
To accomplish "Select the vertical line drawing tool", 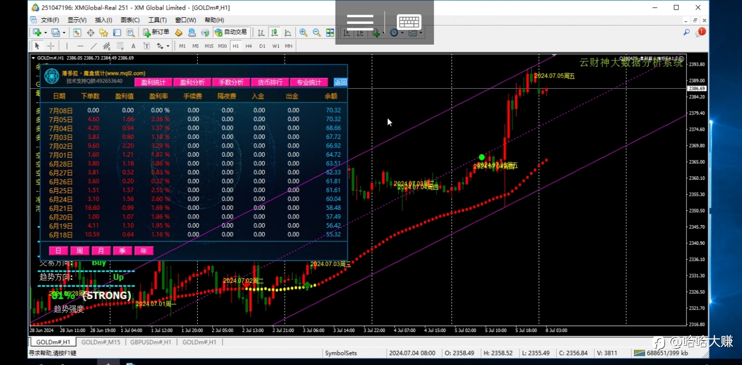I will [x=66, y=46].
